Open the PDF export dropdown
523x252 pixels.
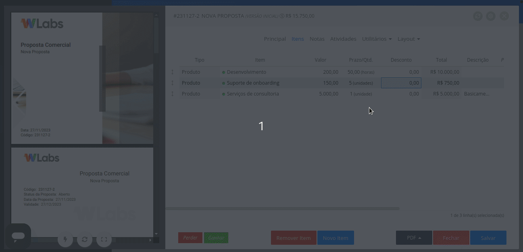click(414, 237)
